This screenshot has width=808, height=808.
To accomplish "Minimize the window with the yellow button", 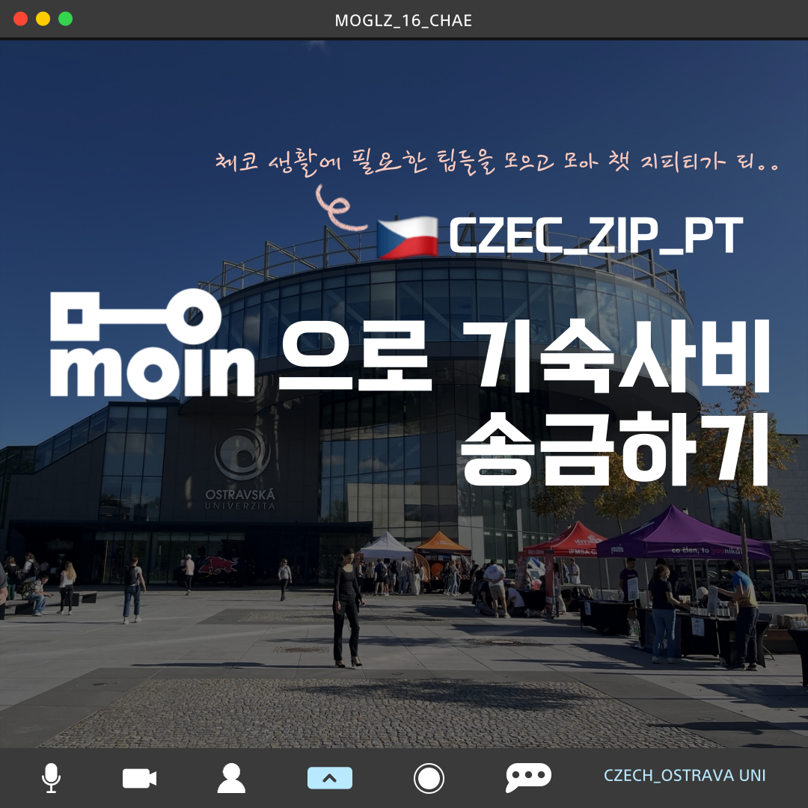I will click(x=43, y=19).
